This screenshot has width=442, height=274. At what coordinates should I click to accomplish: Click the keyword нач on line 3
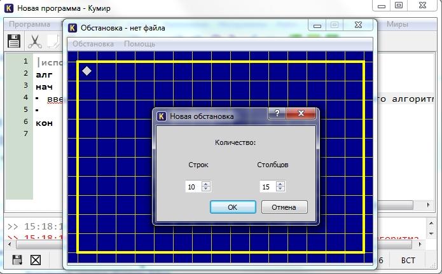45,87
